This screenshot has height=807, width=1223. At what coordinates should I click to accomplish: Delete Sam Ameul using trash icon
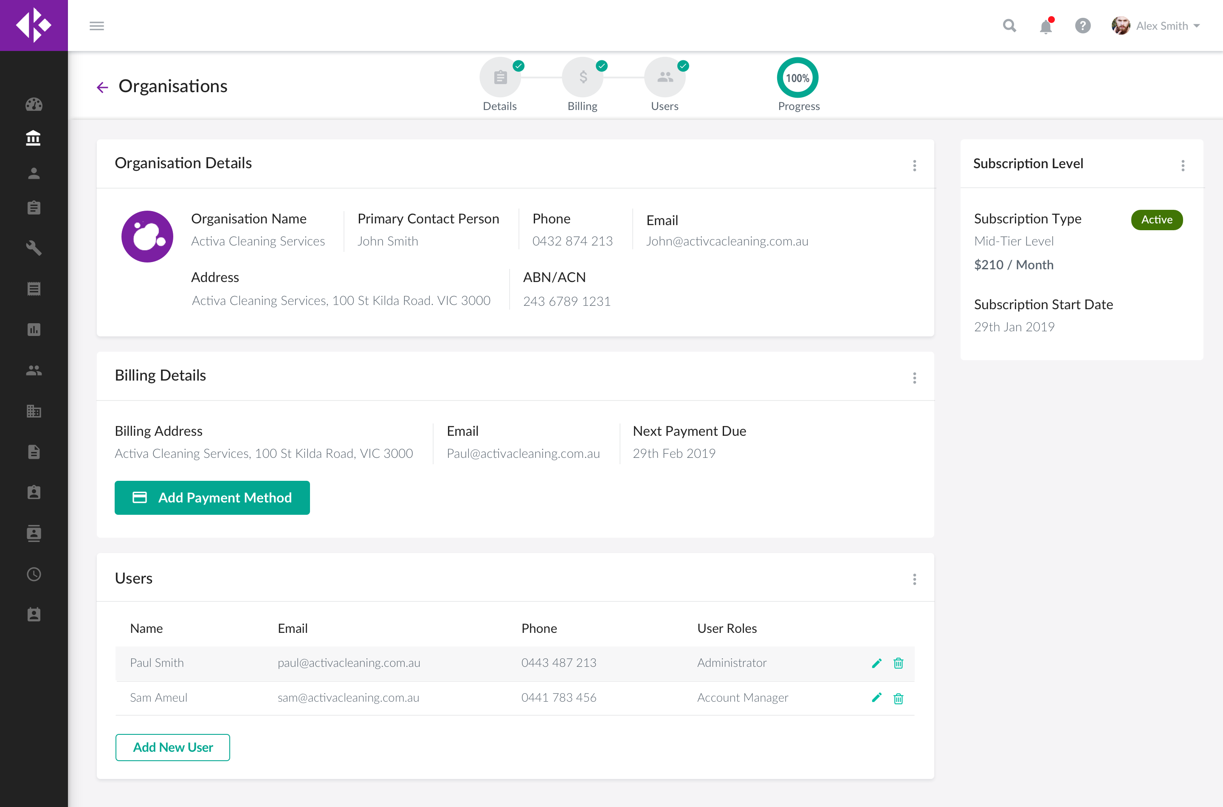898,698
